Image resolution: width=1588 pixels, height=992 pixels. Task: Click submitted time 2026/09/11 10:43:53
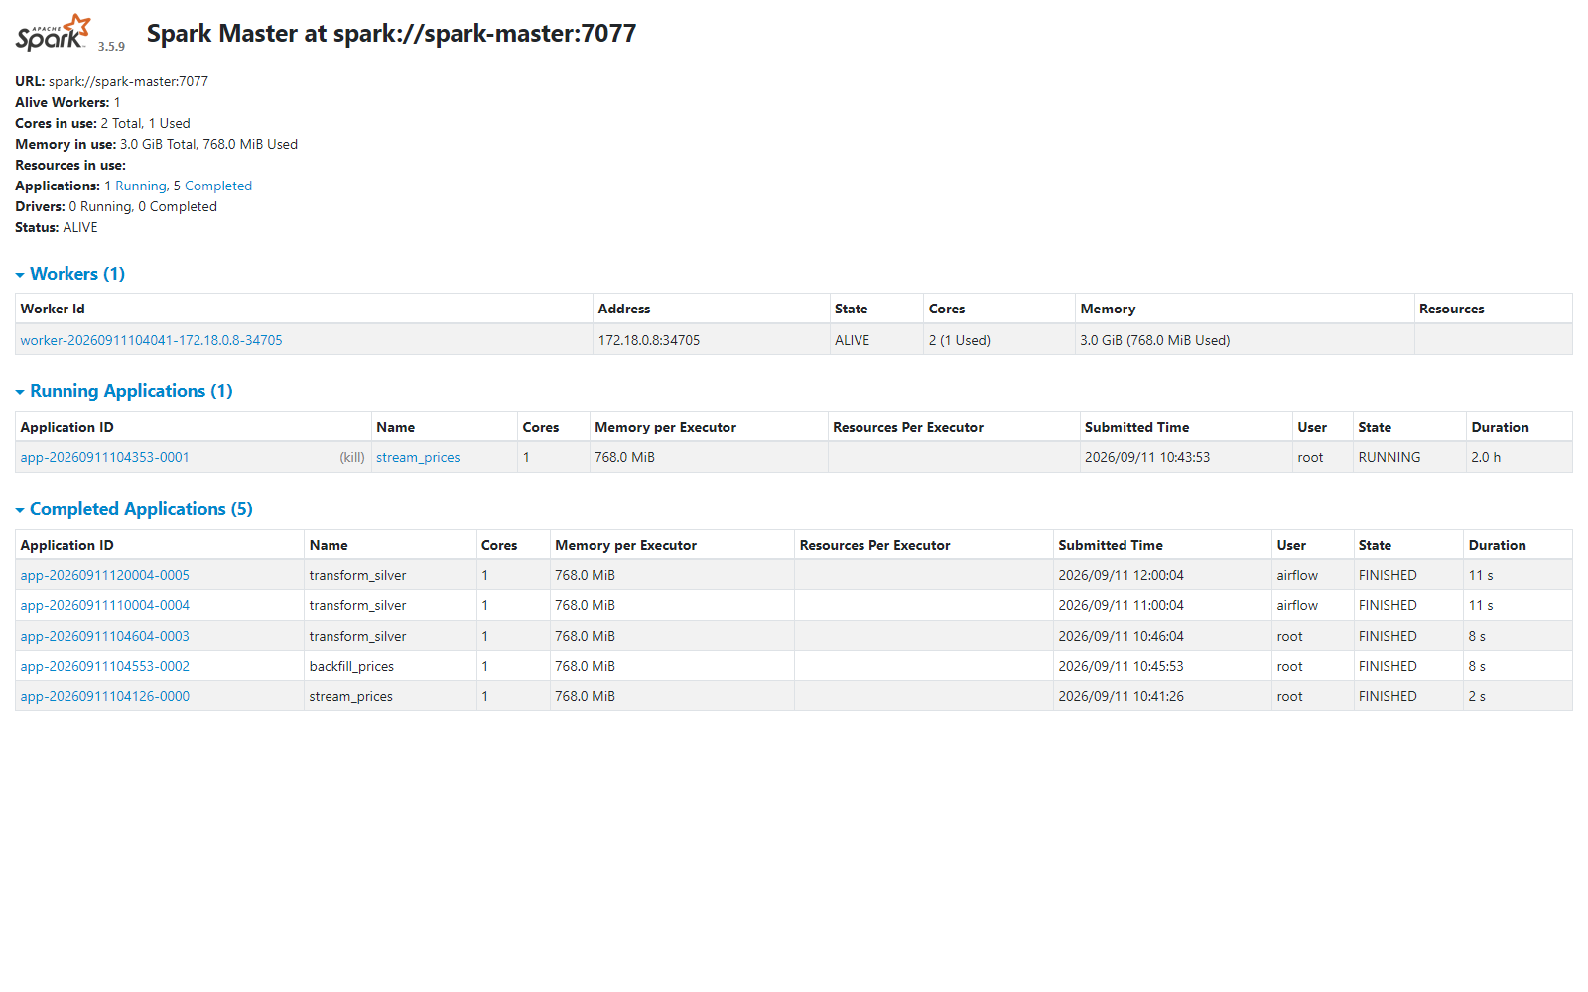click(1147, 457)
